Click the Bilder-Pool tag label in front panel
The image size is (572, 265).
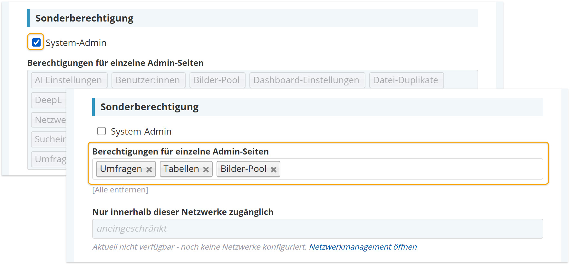click(243, 169)
